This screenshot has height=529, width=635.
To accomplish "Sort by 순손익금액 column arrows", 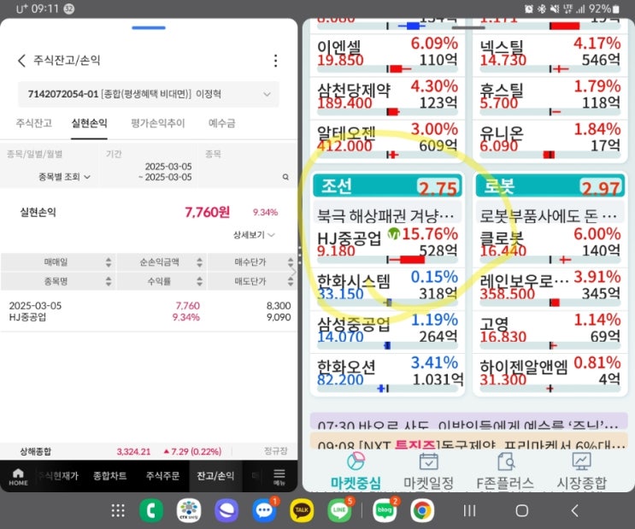I will (x=199, y=262).
